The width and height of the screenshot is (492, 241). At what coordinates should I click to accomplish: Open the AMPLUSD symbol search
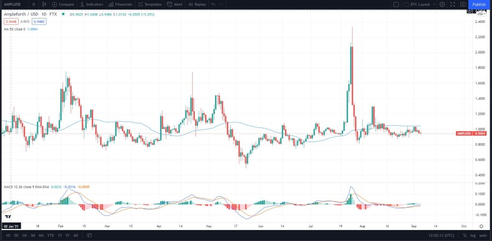coord(12,4)
